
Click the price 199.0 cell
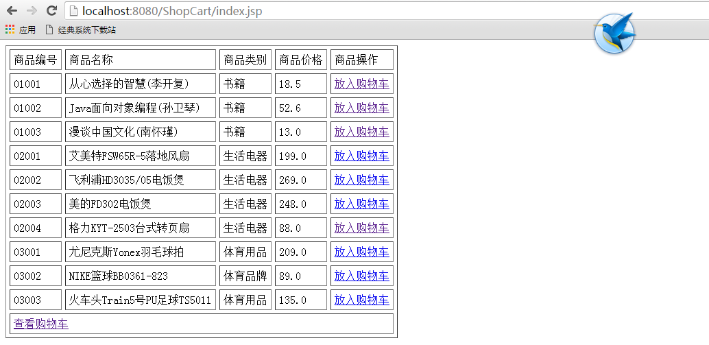click(x=301, y=156)
